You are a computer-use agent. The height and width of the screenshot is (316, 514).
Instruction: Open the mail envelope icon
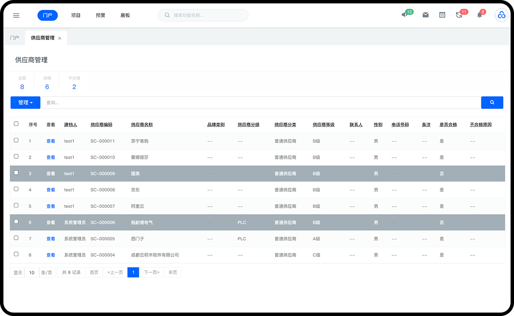coord(425,15)
